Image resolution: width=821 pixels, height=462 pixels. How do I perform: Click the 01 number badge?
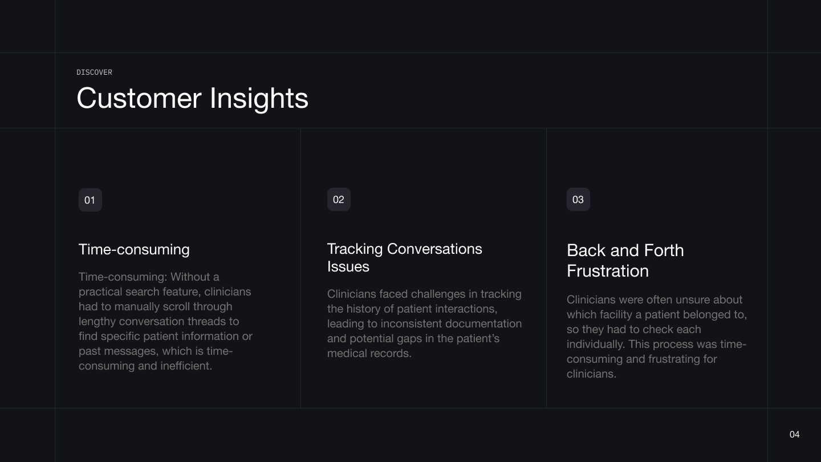(90, 200)
